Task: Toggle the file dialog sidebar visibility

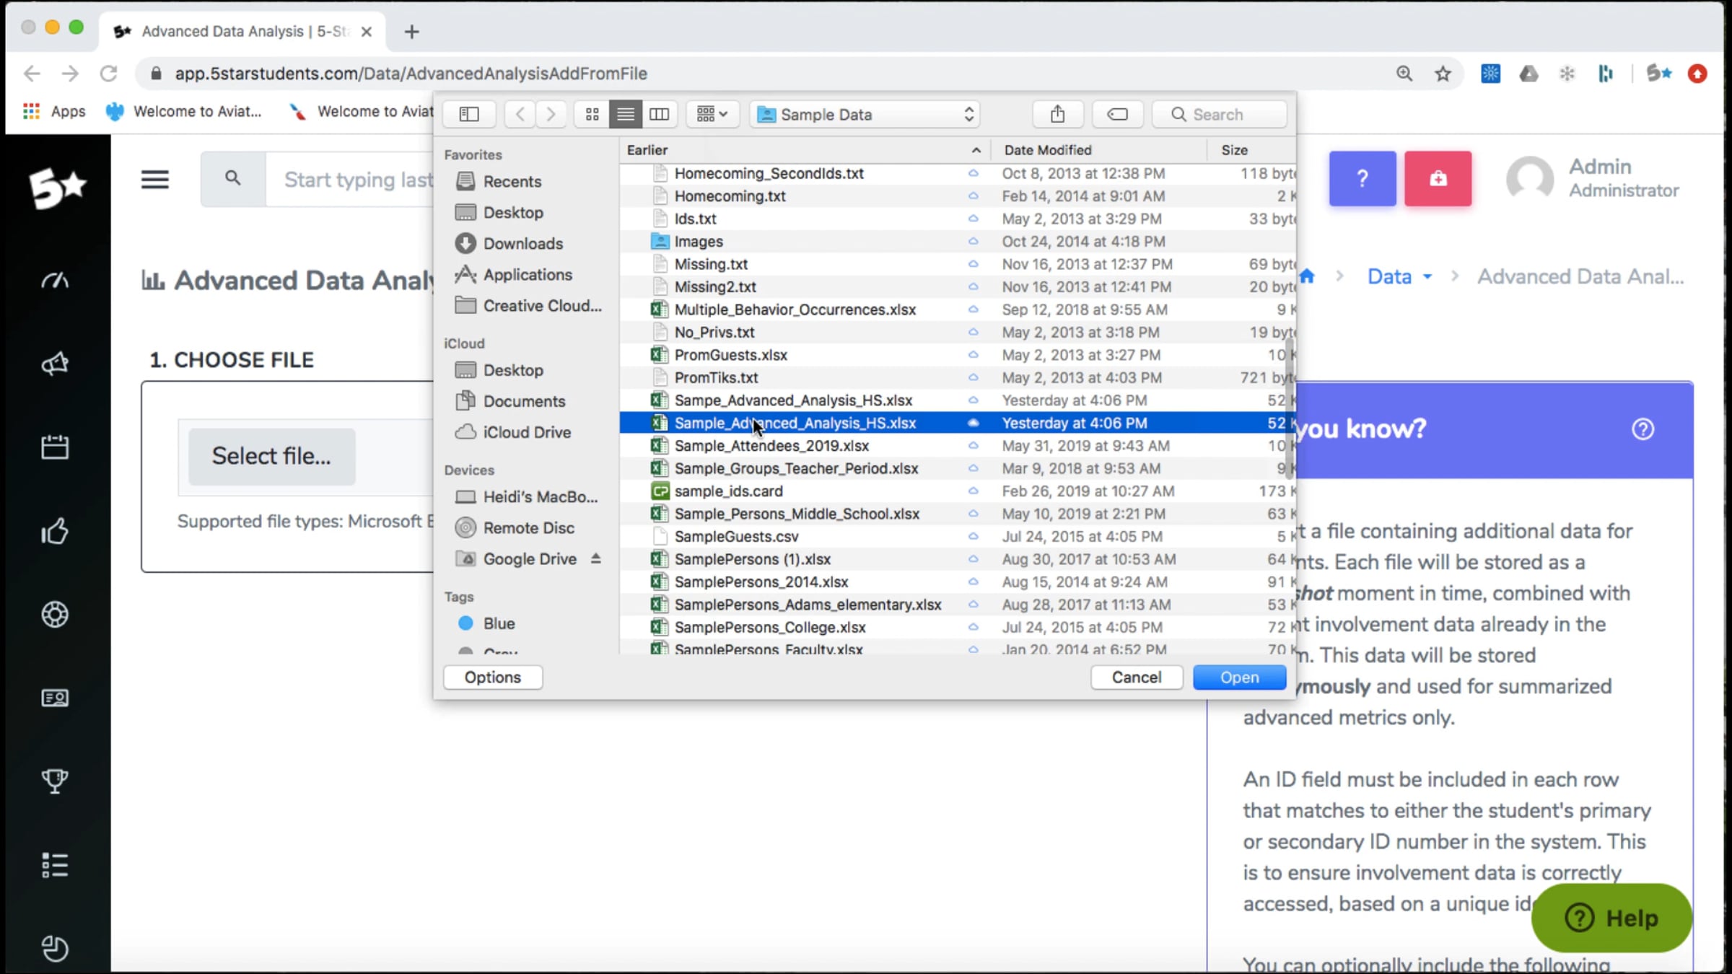Action: click(469, 114)
